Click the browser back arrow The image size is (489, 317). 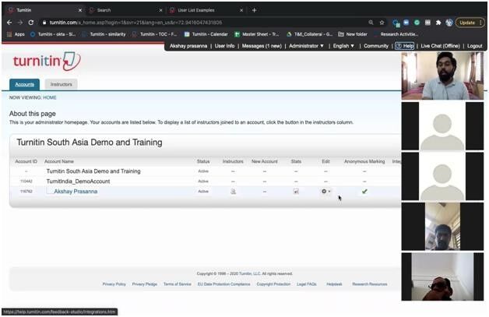point(8,23)
